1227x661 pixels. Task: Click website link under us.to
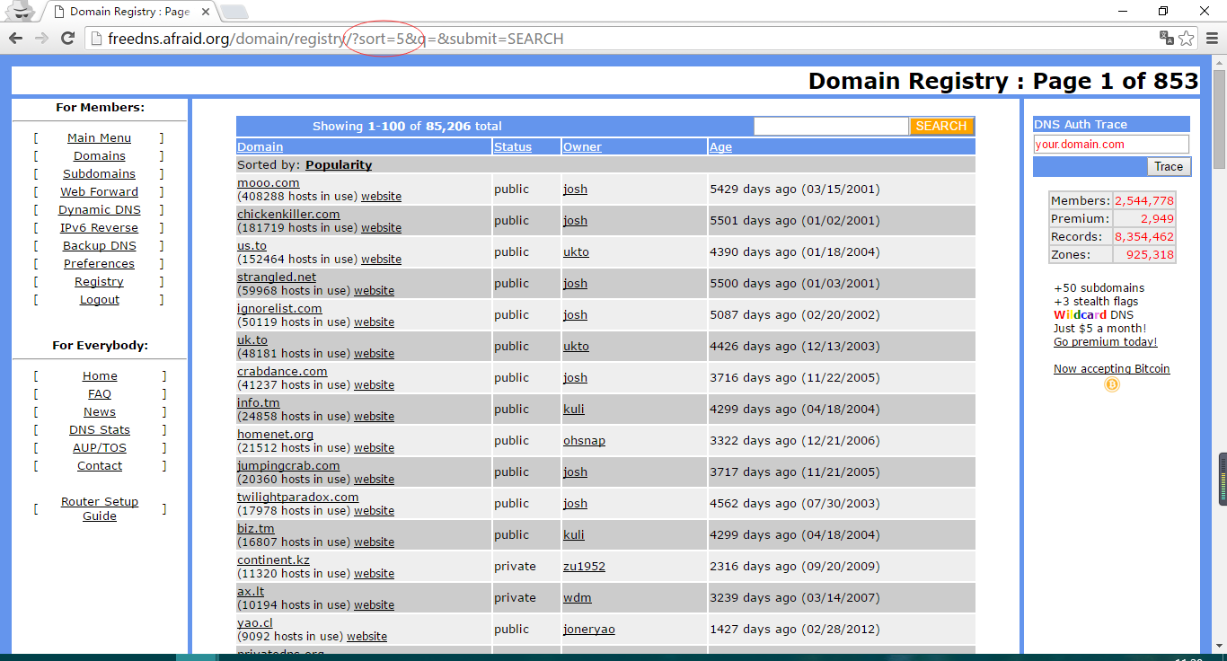click(x=381, y=260)
